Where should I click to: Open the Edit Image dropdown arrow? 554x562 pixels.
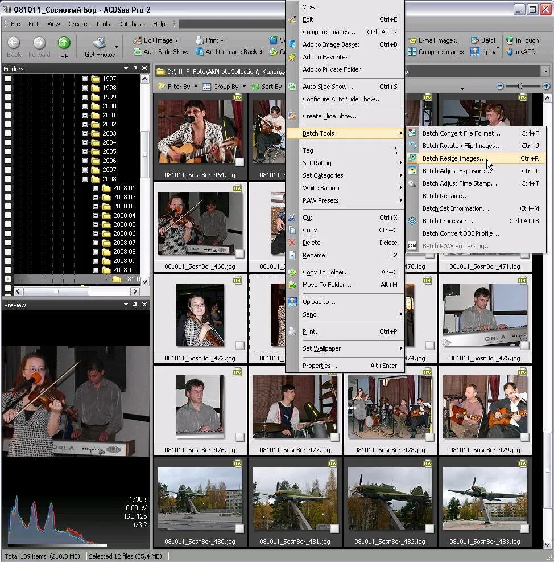(x=176, y=41)
